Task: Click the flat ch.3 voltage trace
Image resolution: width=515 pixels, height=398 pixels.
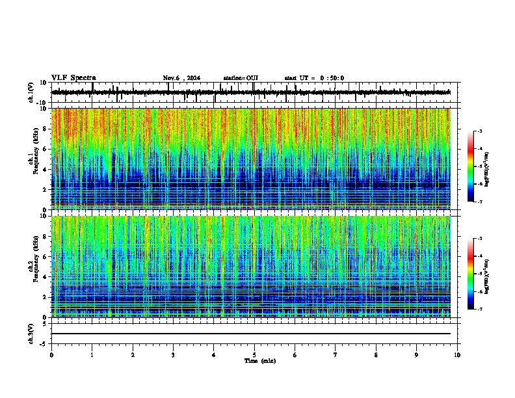Action: tap(251, 334)
